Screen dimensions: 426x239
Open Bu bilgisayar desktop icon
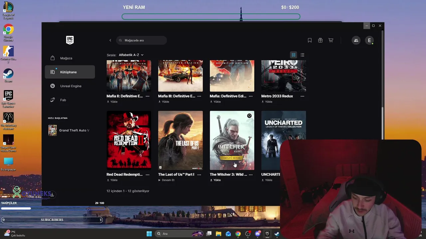coord(8,164)
